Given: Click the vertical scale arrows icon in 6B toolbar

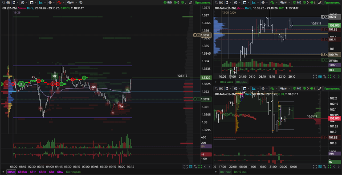Looking at the screenshot, I should (x=50, y=3).
